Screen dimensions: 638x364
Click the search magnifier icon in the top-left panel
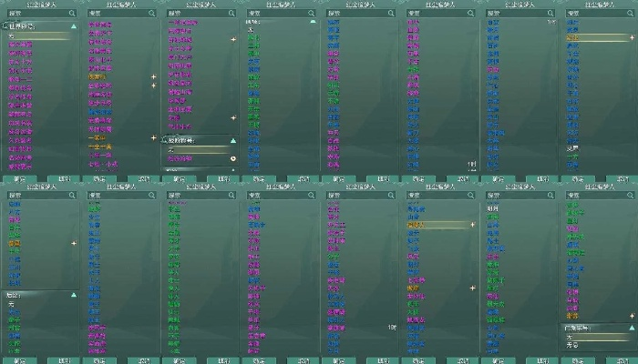coord(73,15)
